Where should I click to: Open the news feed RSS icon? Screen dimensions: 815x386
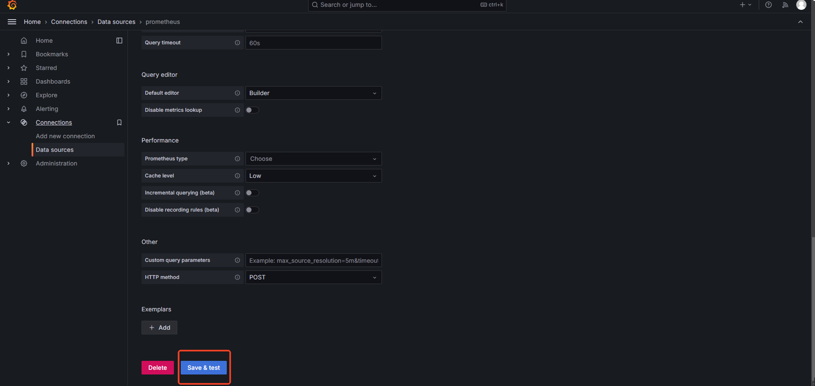(785, 5)
